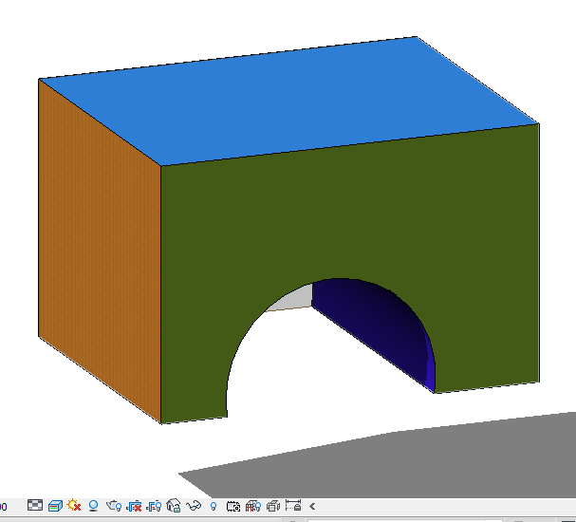The image size is (576, 522).
Task: Toggle Reveal Constraints icon
Action: (x=293, y=506)
